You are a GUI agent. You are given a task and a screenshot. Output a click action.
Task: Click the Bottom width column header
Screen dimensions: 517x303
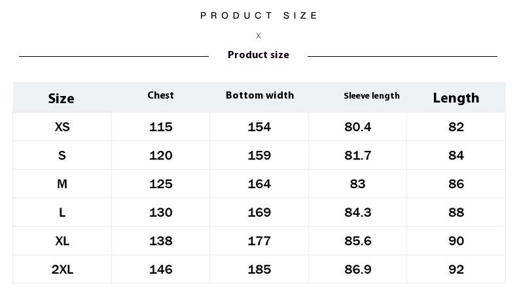tap(260, 95)
